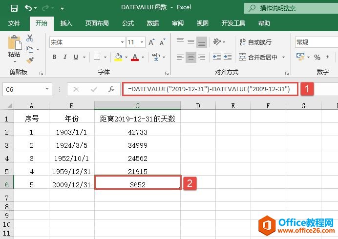
Task: Click the Cut scissors icon
Action: click(30, 38)
